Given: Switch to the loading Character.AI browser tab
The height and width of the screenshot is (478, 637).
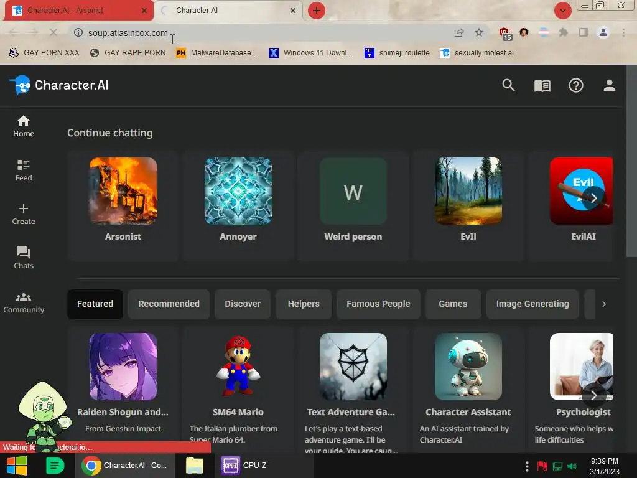Looking at the screenshot, I should (x=230, y=11).
